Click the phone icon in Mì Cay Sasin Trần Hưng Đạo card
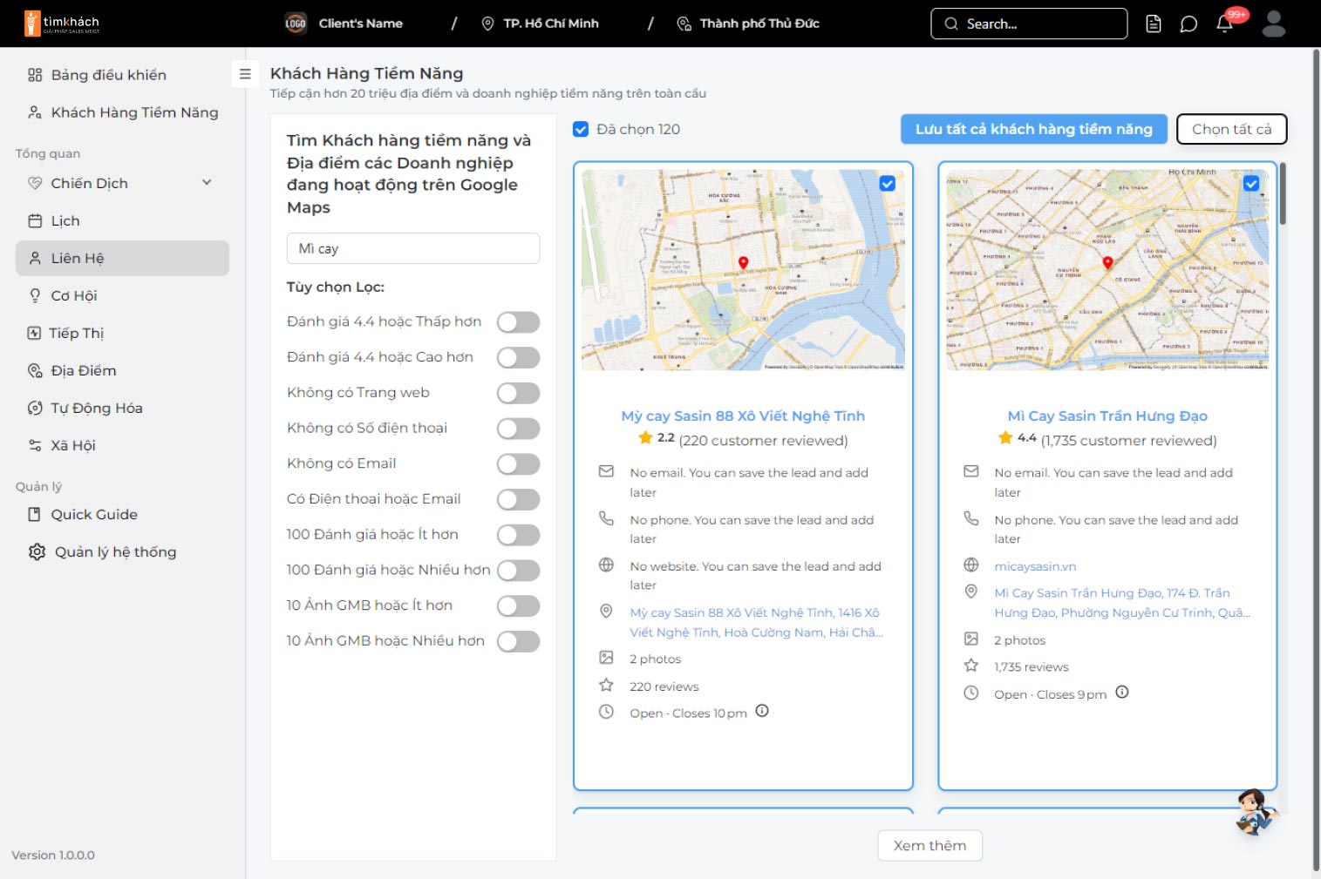Viewport: 1321px width, 879px height. 971,518
